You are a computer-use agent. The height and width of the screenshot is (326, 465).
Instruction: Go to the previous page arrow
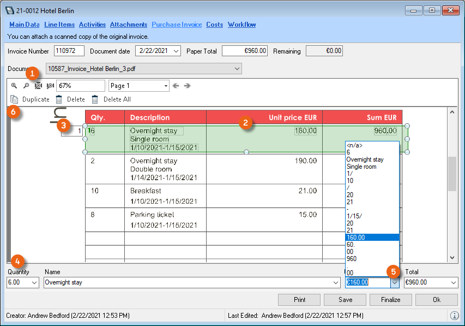coord(176,86)
